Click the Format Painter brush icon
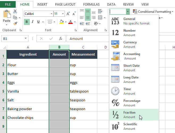 point(15,24)
